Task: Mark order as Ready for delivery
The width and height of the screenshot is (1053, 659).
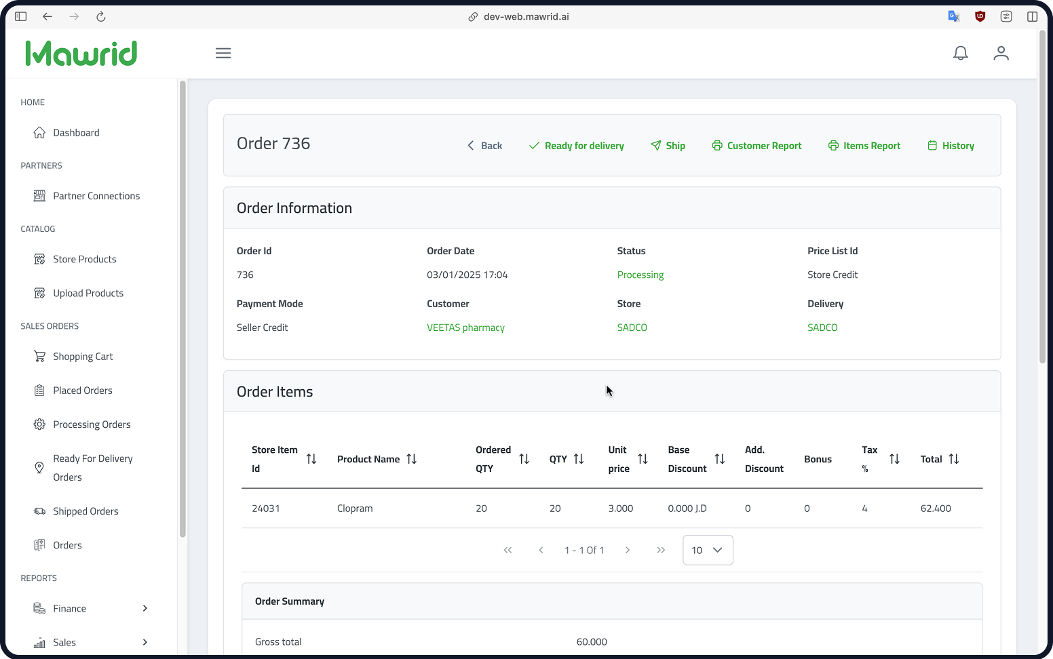Action: click(577, 146)
